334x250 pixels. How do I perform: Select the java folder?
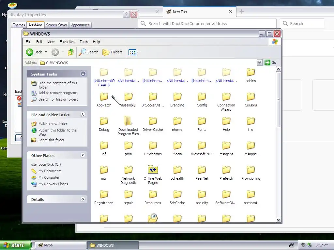128,148
